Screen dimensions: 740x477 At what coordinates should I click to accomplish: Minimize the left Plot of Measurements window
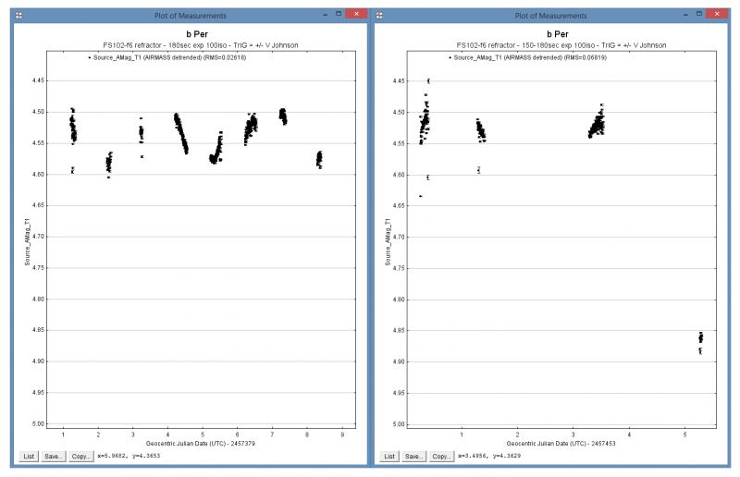tap(323, 15)
